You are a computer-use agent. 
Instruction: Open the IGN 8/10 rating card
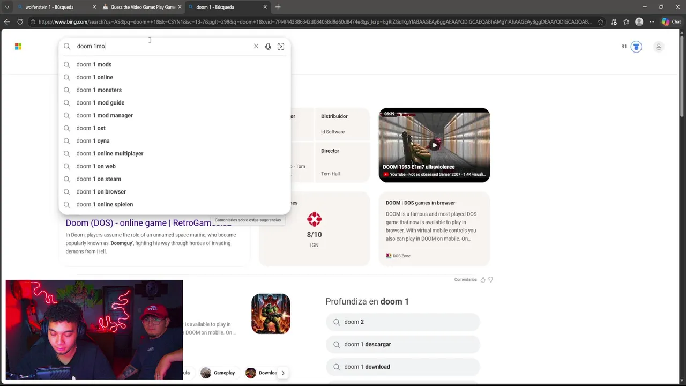tap(314, 229)
